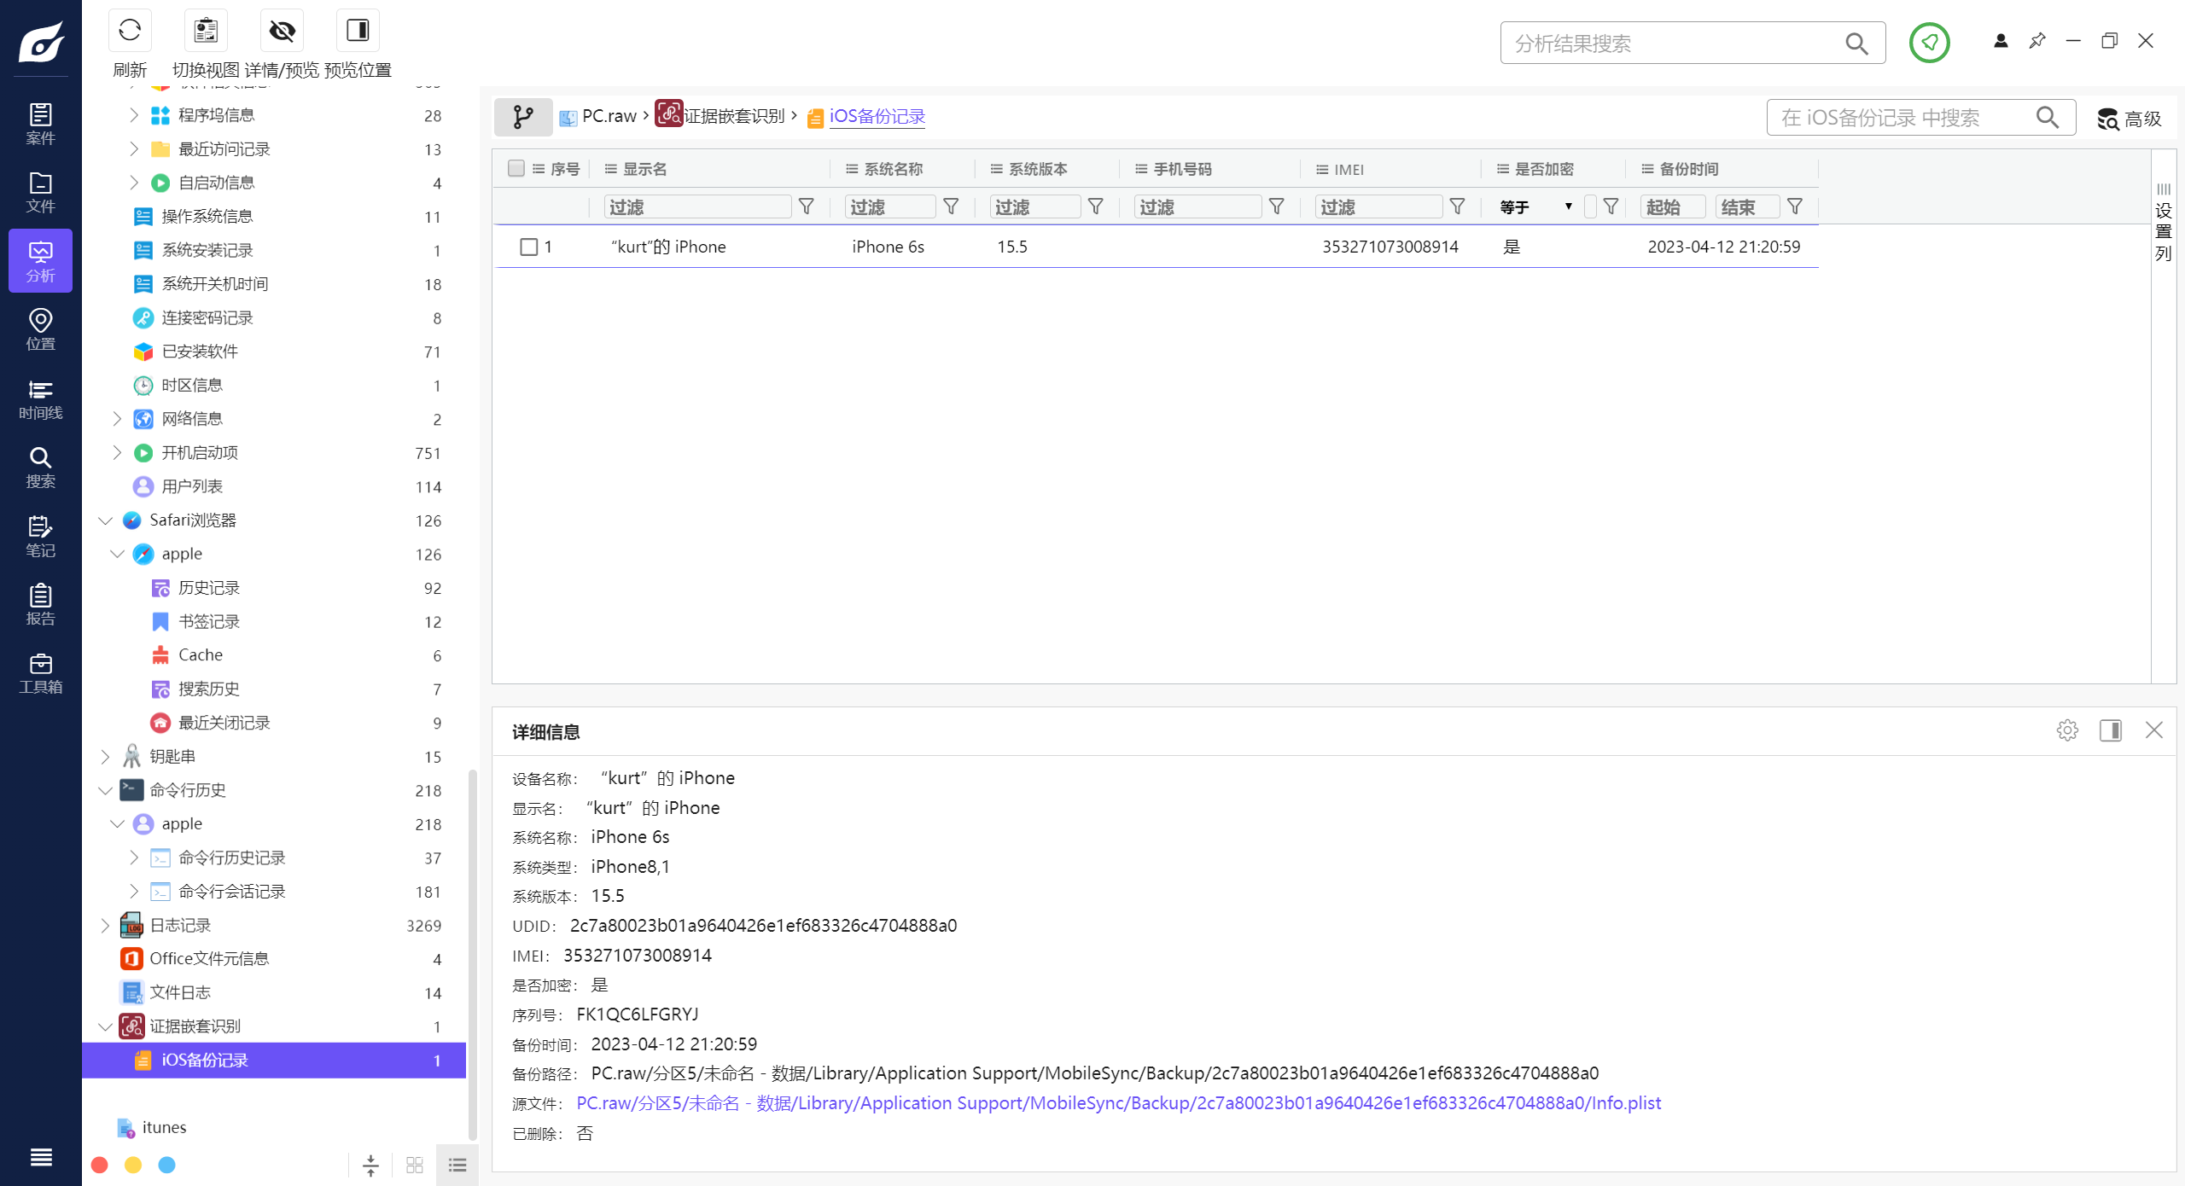Click the refresh (刷新) toolbar icon
The width and height of the screenshot is (2185, 1186).
(x=130, y=32)
